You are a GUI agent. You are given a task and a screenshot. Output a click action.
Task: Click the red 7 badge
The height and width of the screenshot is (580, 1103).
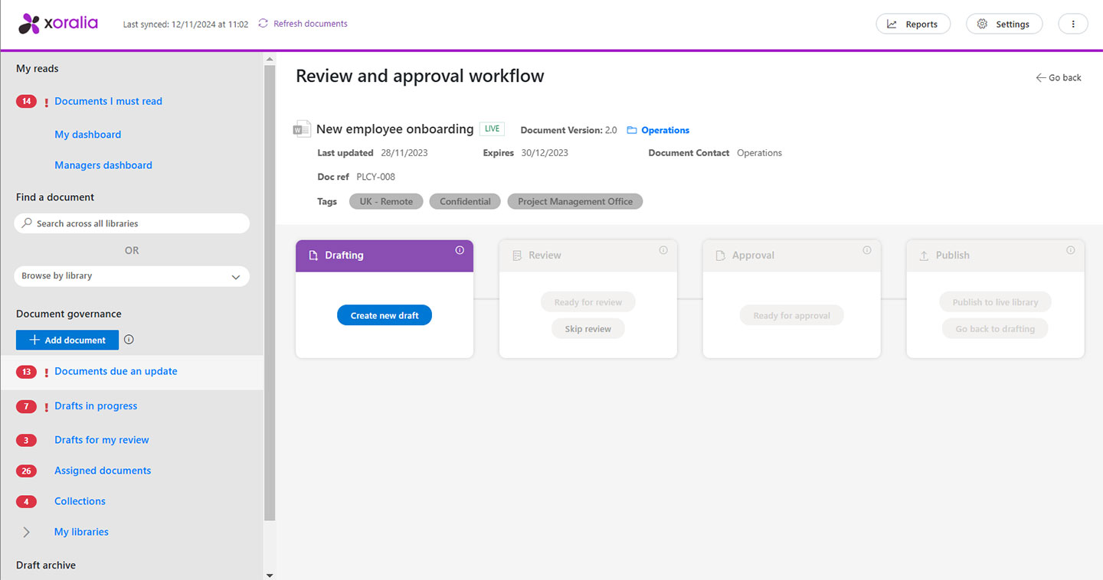pyautogui.click(x=26, y=406)
